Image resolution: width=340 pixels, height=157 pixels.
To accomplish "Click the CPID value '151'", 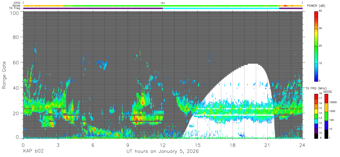I will click(163, 3).
